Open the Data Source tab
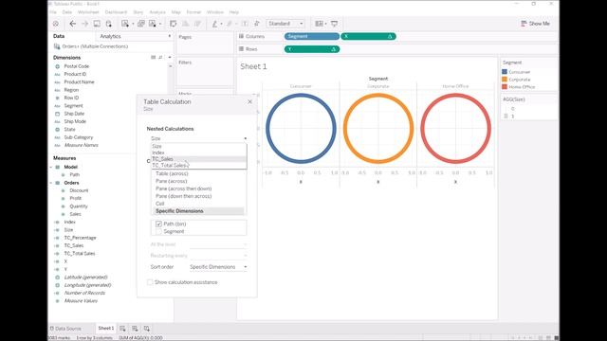Screen dimensions: 607x341 coord(65,329)
